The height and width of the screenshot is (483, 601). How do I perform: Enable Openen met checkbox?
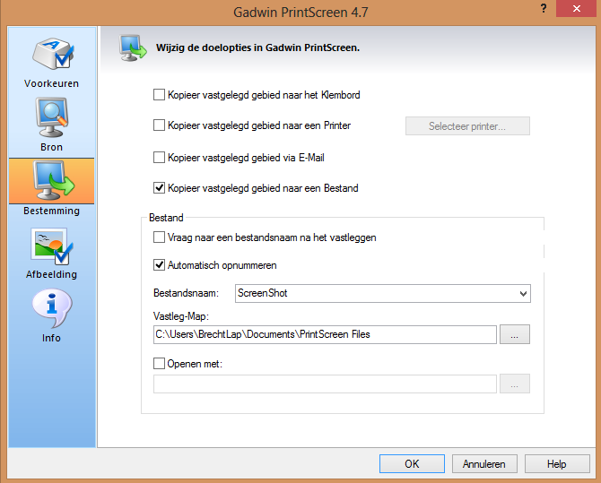coord(159,363)
